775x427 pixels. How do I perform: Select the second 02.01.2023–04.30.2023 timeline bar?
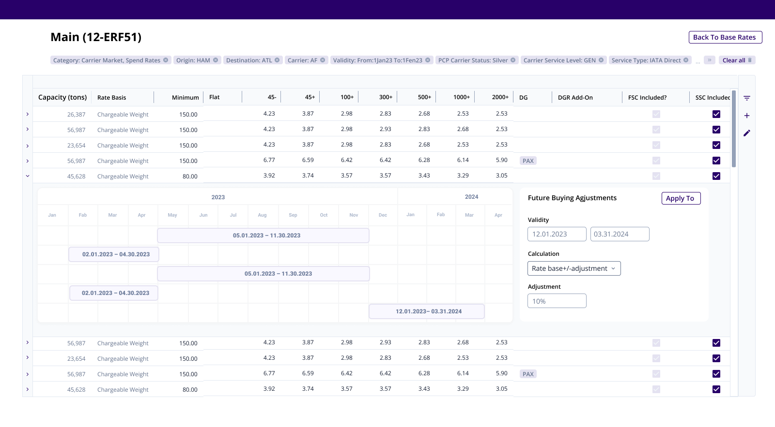(114, 293)
